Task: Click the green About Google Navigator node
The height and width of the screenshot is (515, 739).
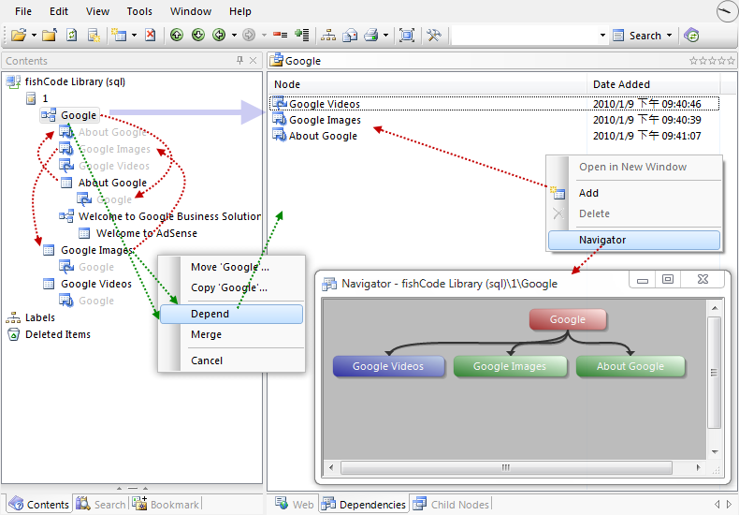Action: click(630, 366)
